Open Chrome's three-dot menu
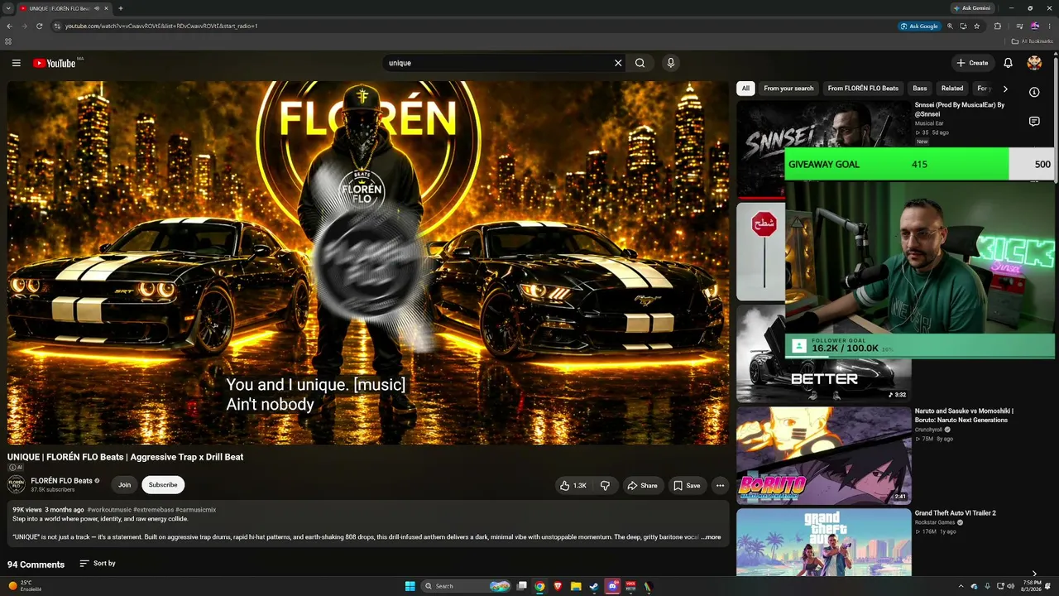The width and height of the screenshot is (1059, 596). click(x=1050, y=26)
